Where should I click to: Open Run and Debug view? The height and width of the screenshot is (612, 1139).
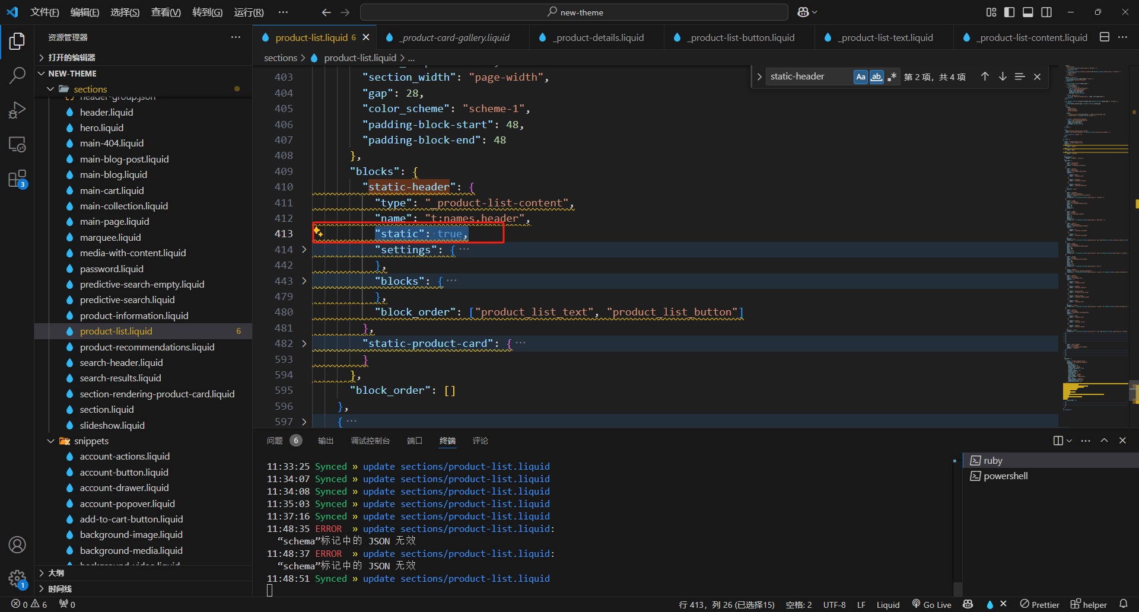(x=17, y=110)
